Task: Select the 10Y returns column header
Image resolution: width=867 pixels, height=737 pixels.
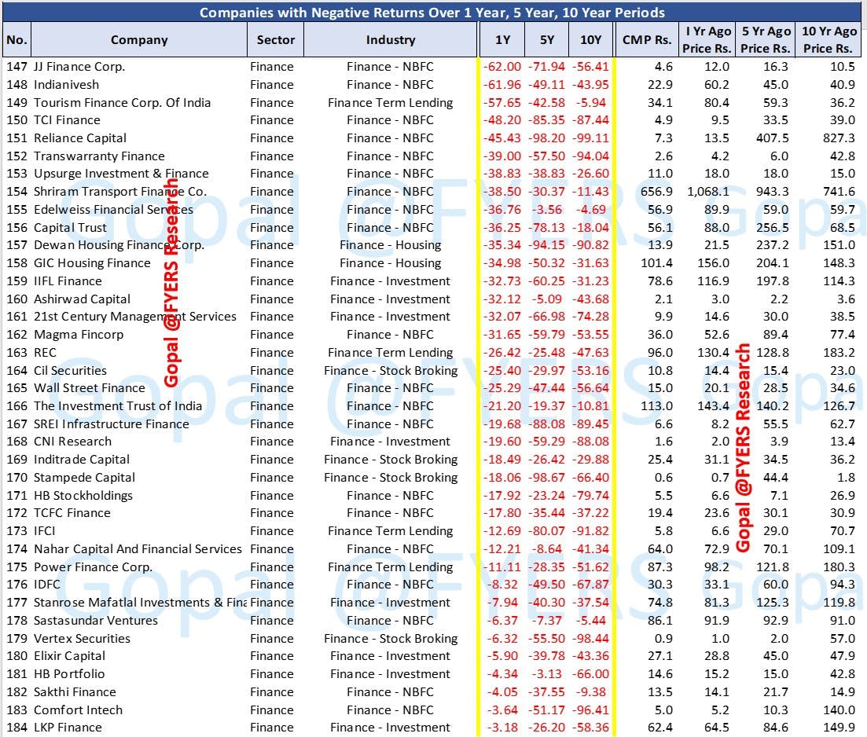Action: coord(590,40)
